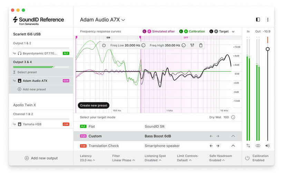Click the CUS badge on Adam Audio A7X
The image size is (283, 177).
[66, 81]
